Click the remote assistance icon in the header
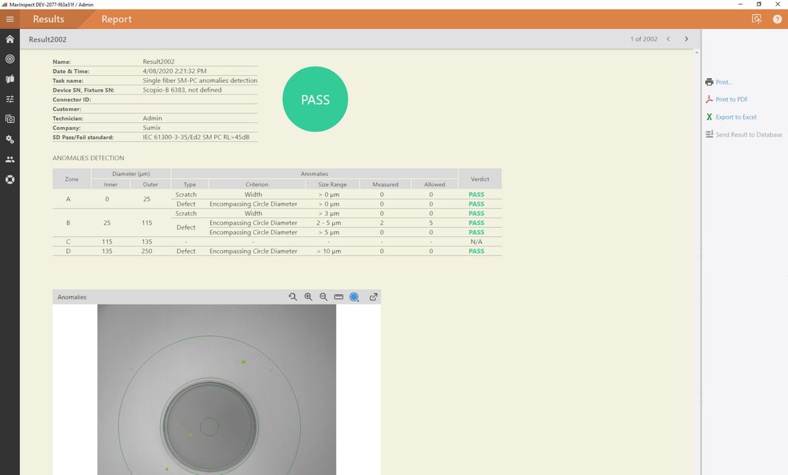Viewport: 788px width, 475px height. (x=757, y=19)
